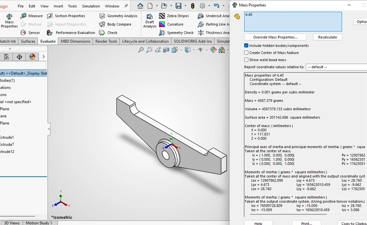Click the Check tool
Image resolution: width=367 pixels, height=225 pixels.
pos(108,33)
